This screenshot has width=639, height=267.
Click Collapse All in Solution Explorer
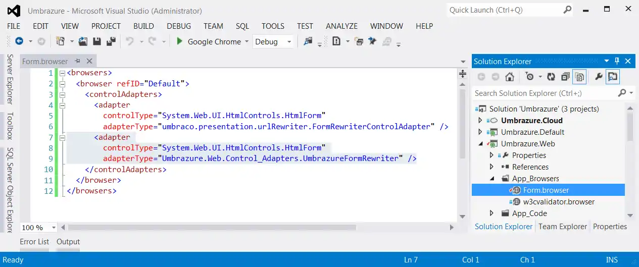565,77
